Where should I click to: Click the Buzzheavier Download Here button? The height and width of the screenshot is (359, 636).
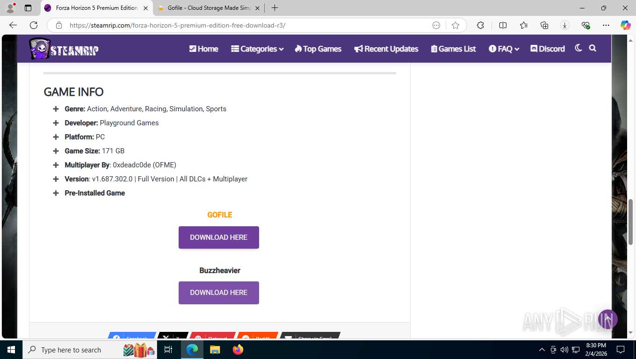click(219, 293)
